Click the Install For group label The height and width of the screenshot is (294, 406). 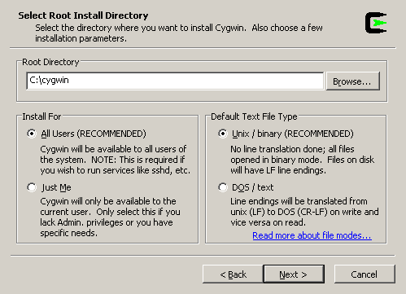tap(41, 116)
